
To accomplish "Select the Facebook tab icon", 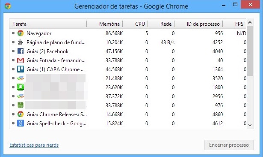I will tap(21, 51).
